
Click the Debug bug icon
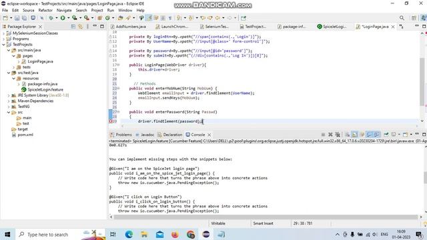pyautogui.click(x=51, y=18)
